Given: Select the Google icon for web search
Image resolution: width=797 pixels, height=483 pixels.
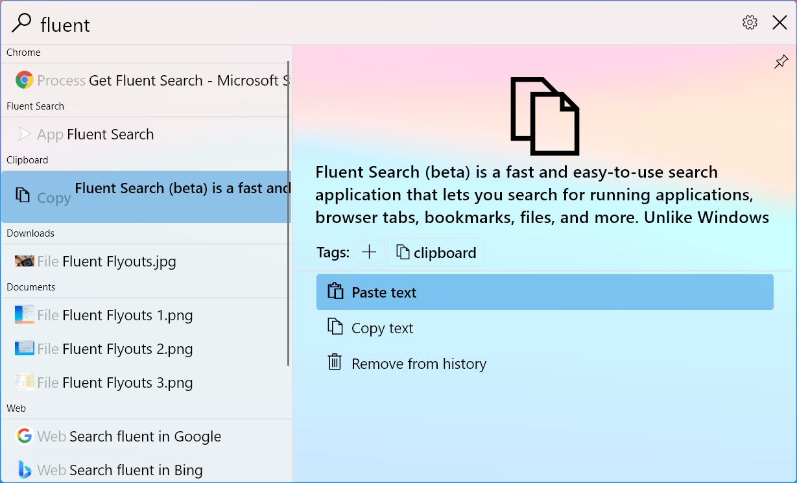Looking at the screenshot, I should [x=24, y=436].
